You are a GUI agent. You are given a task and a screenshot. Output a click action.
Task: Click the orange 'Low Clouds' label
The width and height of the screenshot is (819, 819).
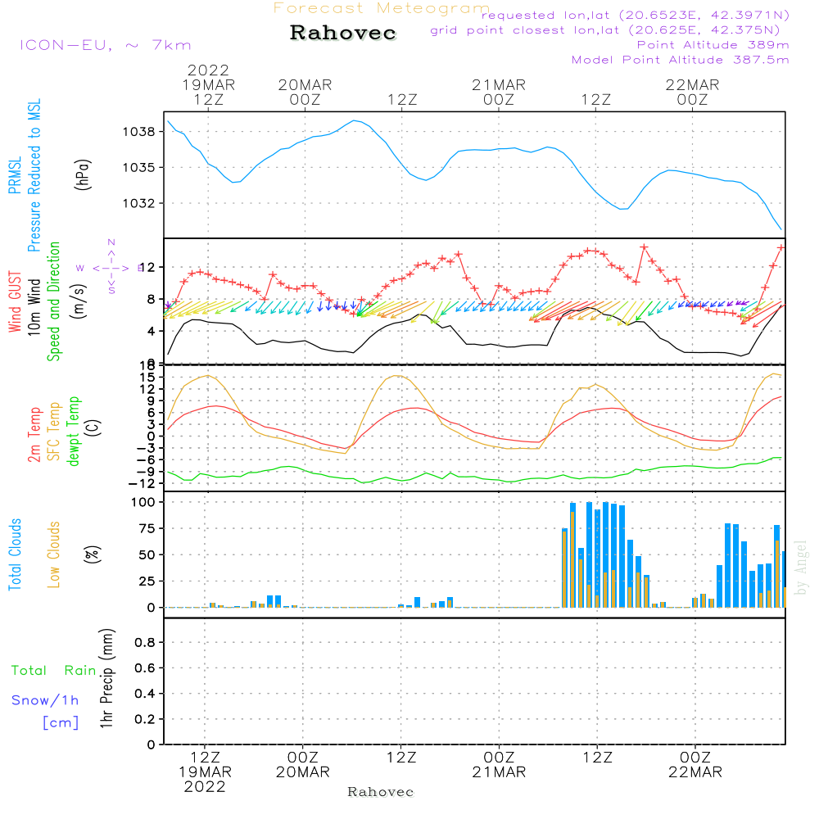[54, 554]
